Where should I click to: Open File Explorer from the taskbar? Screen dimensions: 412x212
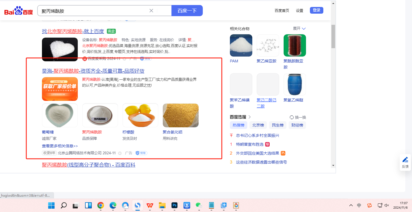pyautogui.click(x=162, y=206)
